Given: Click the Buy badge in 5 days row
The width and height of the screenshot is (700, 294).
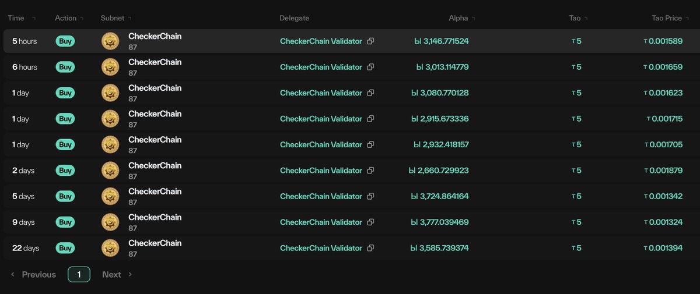Looking at the screenshot, I should (x=65, y=196).
